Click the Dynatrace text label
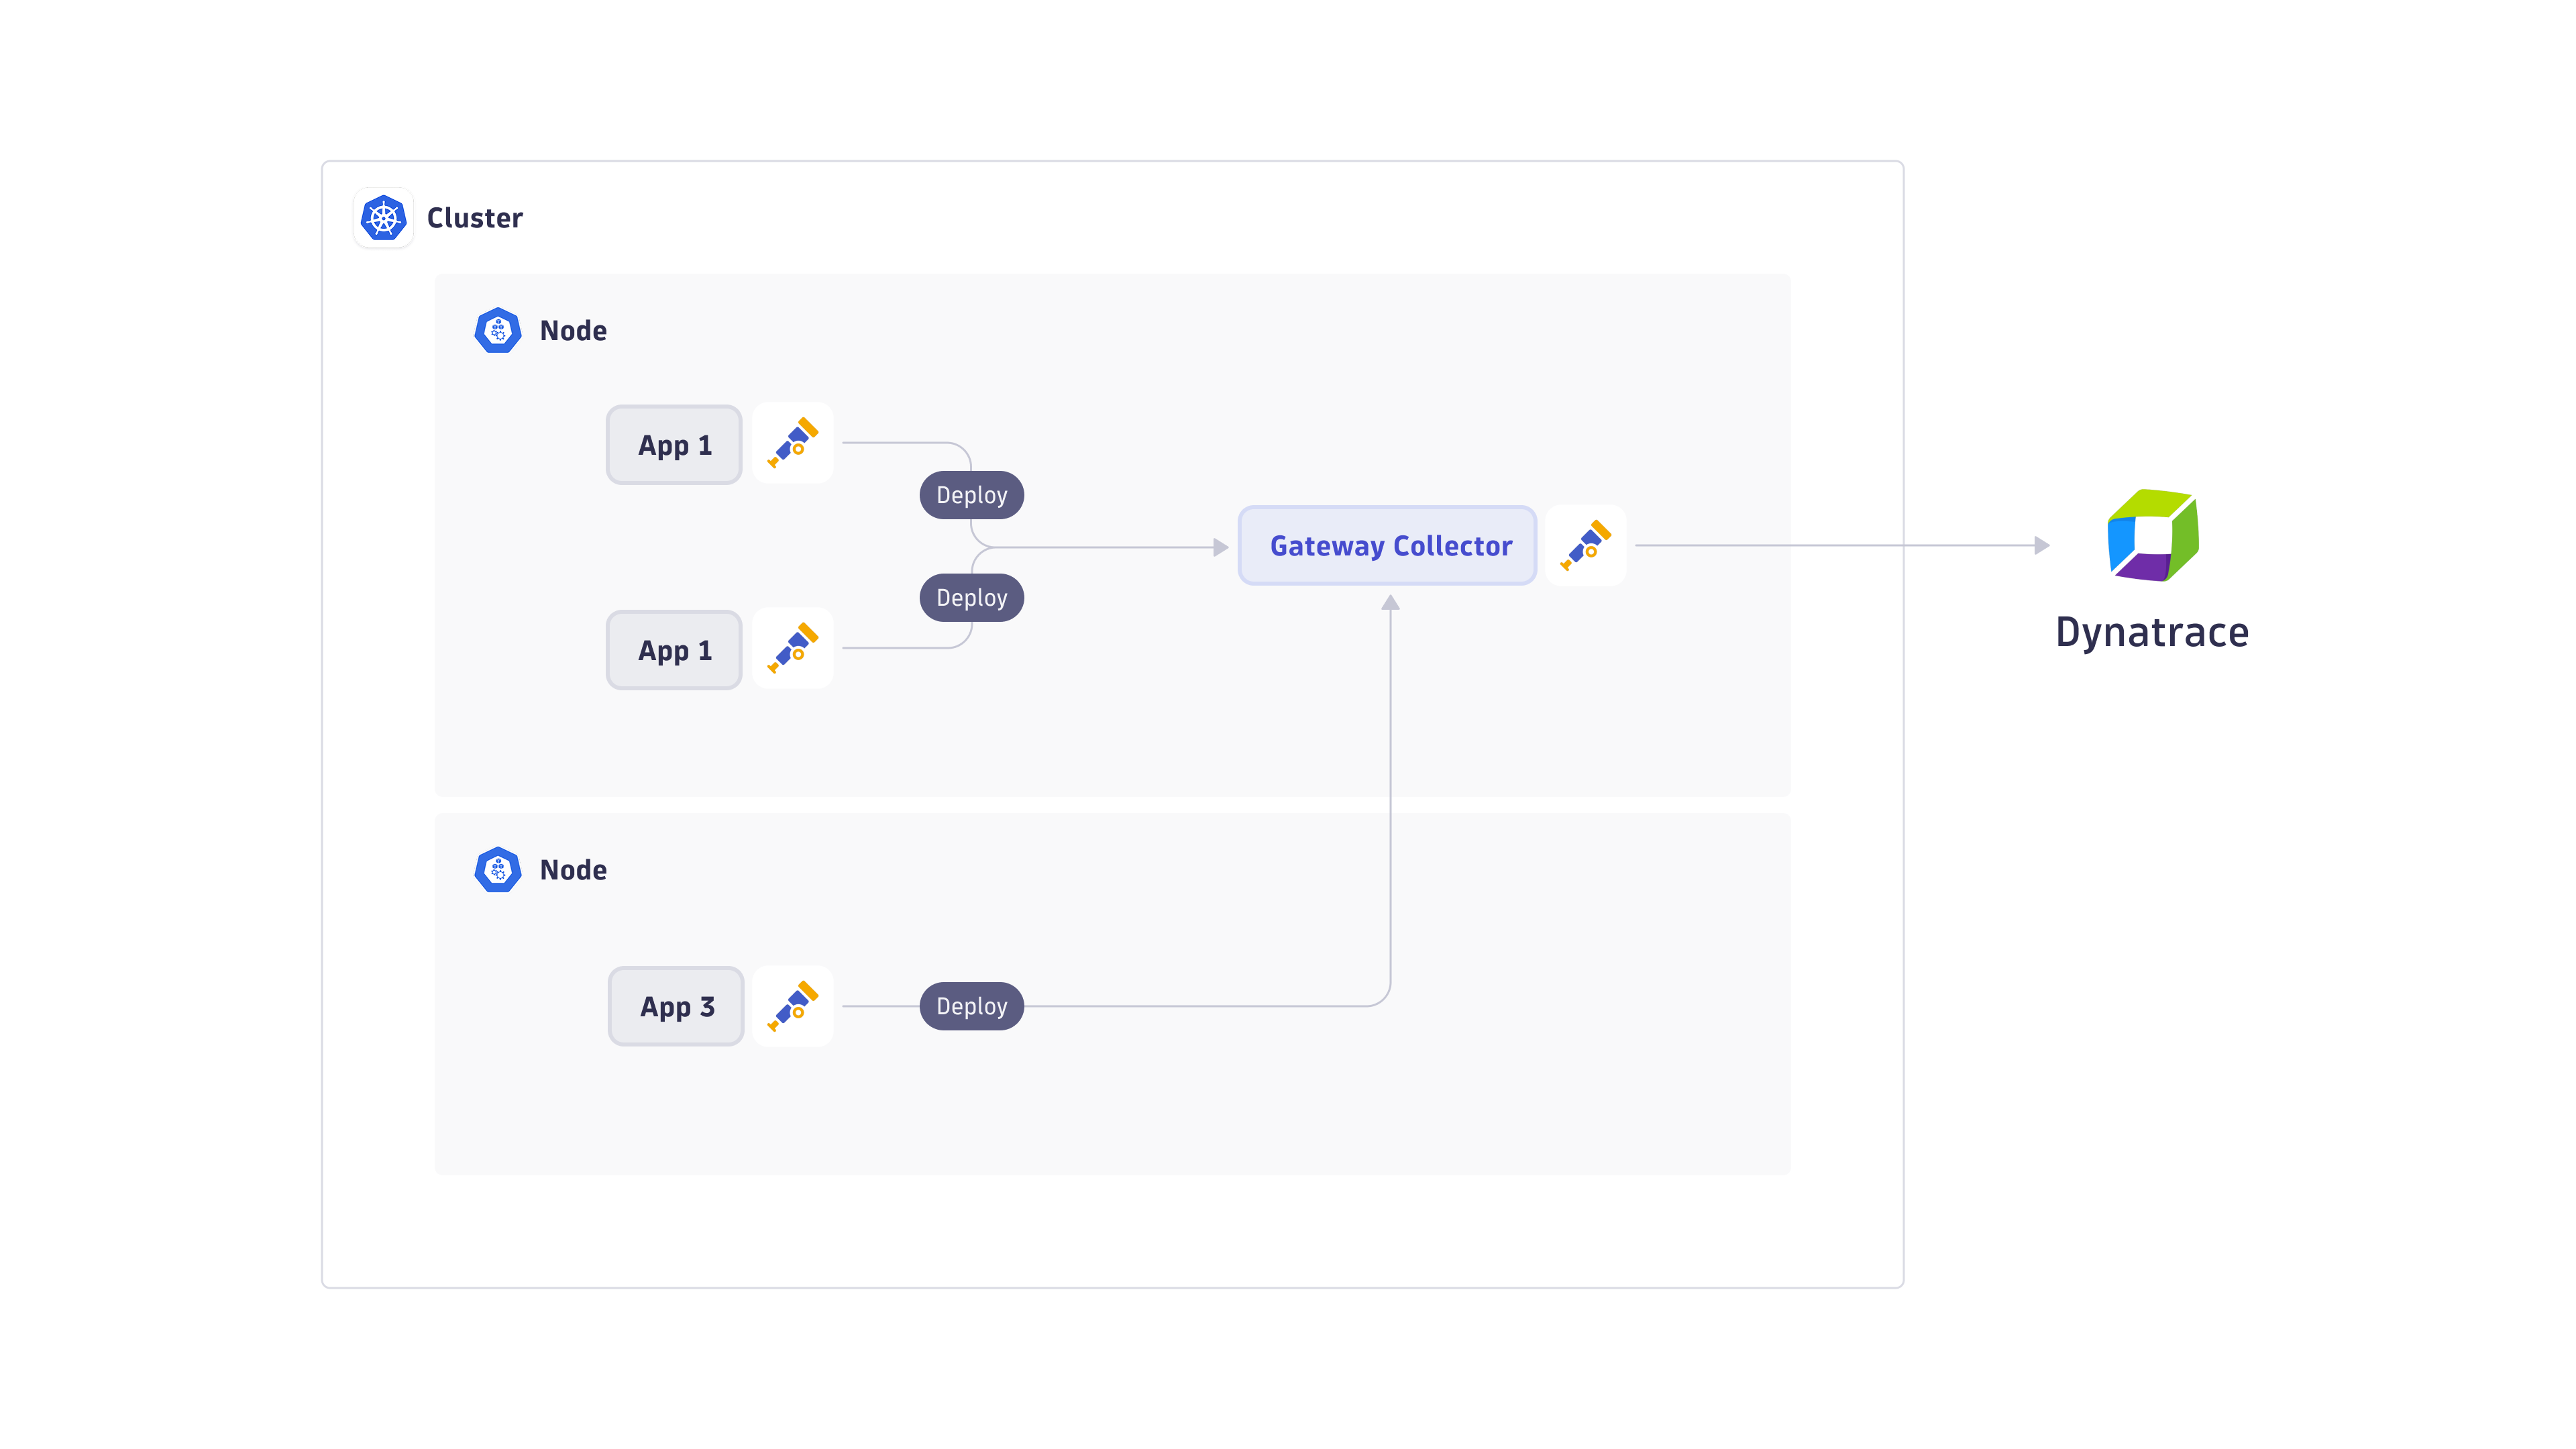The height and width of the screenshot is (1449, 2576). pos(2152,632)
